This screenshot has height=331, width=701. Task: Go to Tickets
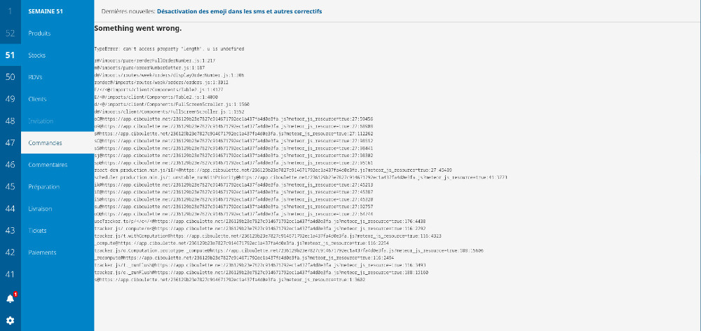(x=38, y=230)
